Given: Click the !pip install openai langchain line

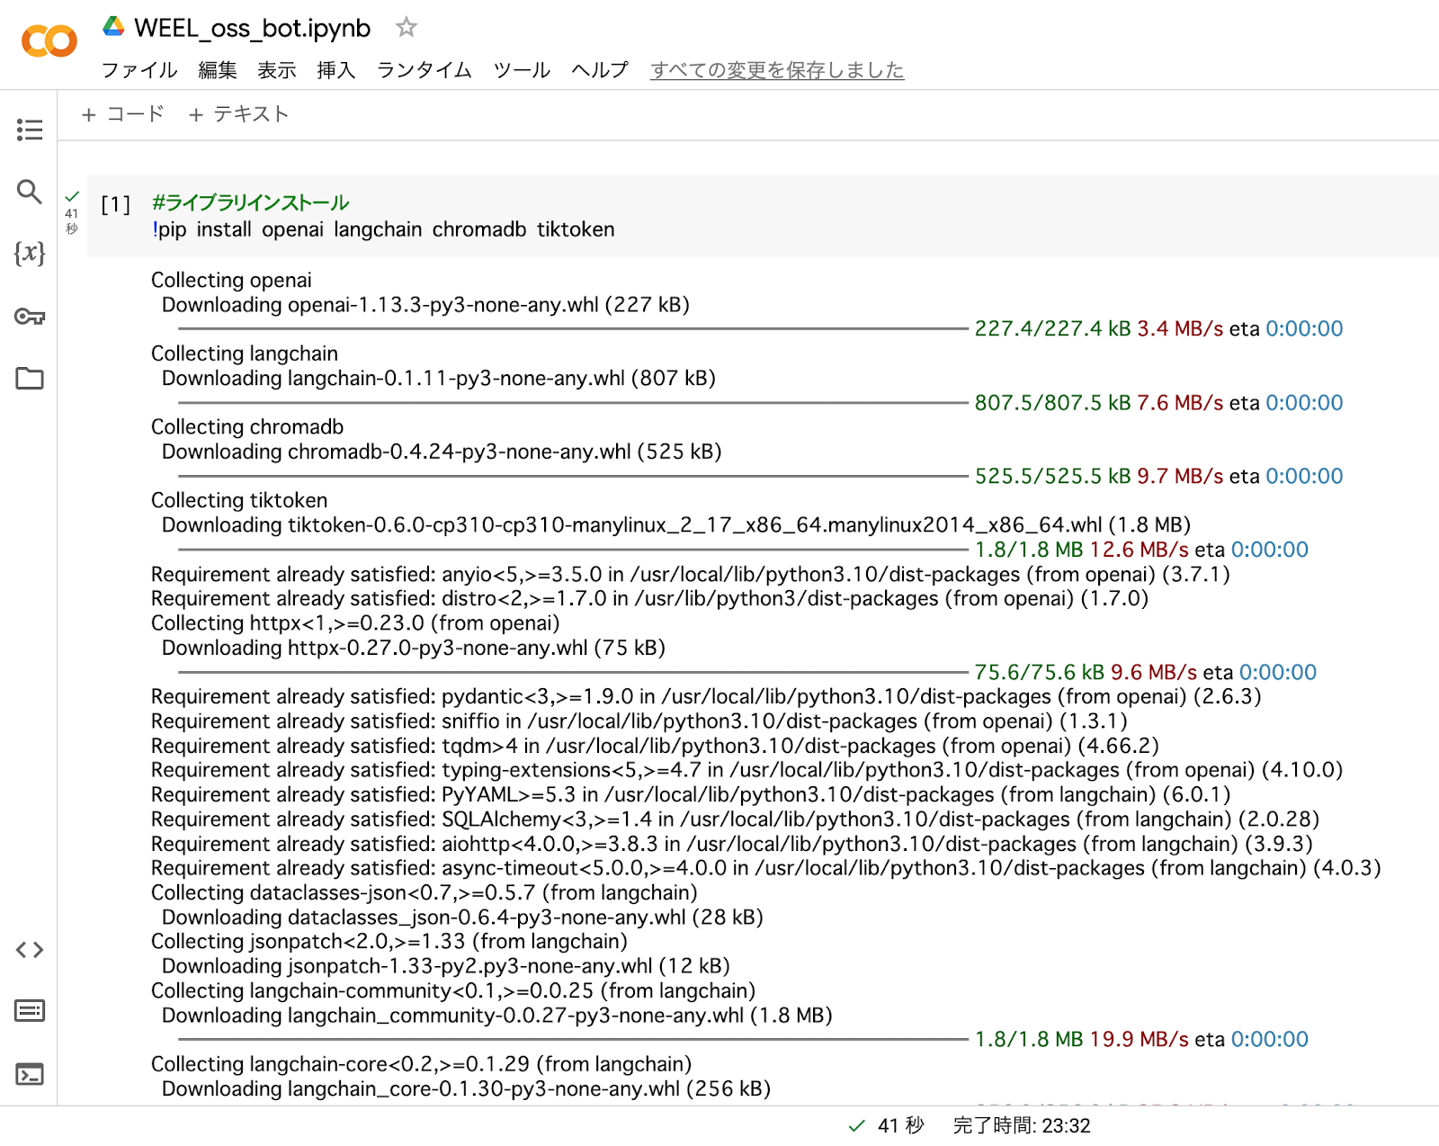Looking at the screenshot, I should [x=383, y=229].
